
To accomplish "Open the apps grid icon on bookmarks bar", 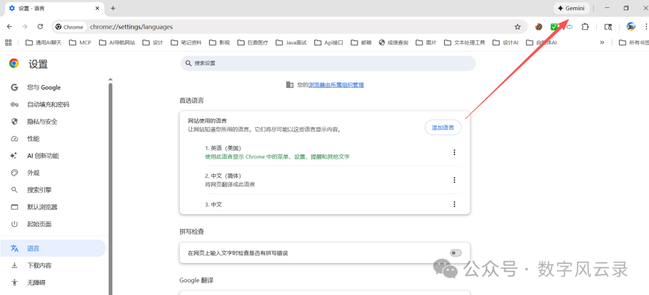I will click(8, 42).
